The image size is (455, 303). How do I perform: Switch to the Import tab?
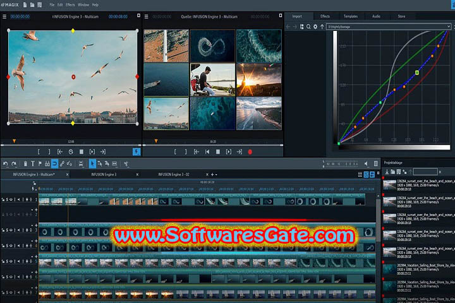[297, 16]
